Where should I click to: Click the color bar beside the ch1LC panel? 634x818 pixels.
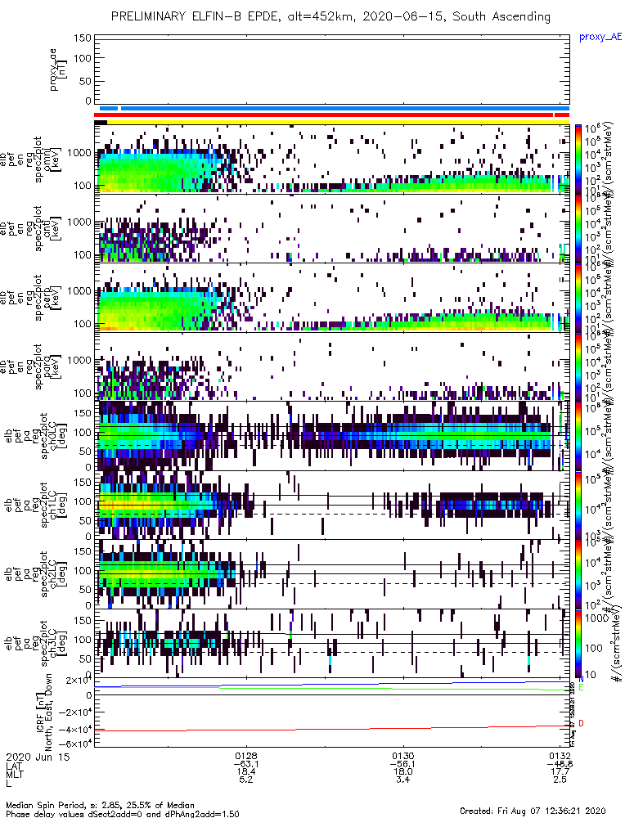(578, 505)
